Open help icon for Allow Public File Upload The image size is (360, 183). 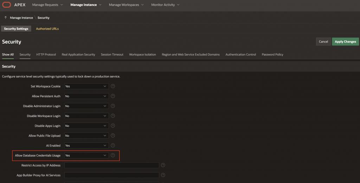(113, 136)
